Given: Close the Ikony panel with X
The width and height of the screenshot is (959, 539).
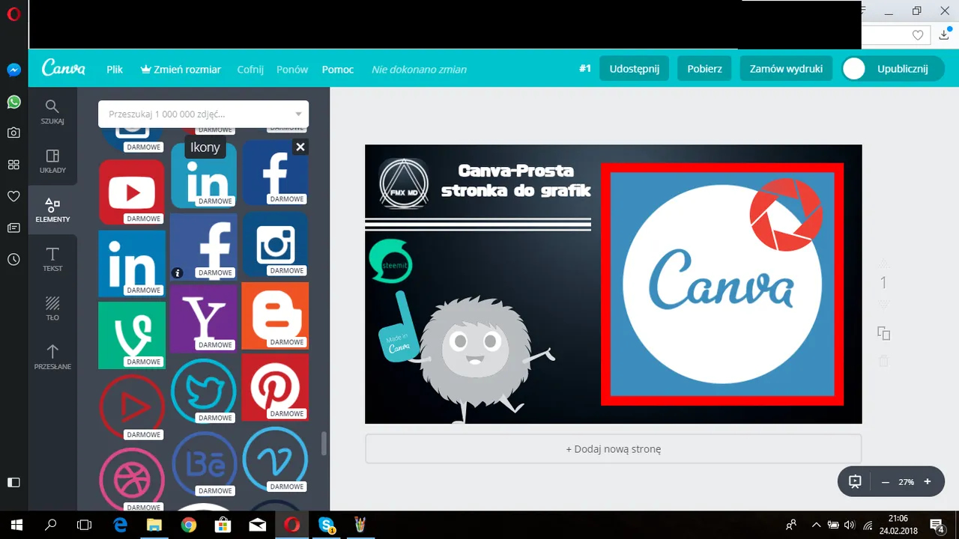Looking at the screenshot, I should click(x=300, y=147).
